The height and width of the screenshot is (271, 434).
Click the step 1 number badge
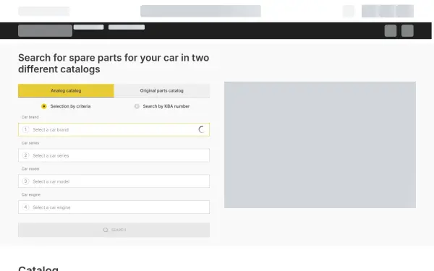pyautogui.click(x=25, y=129)
